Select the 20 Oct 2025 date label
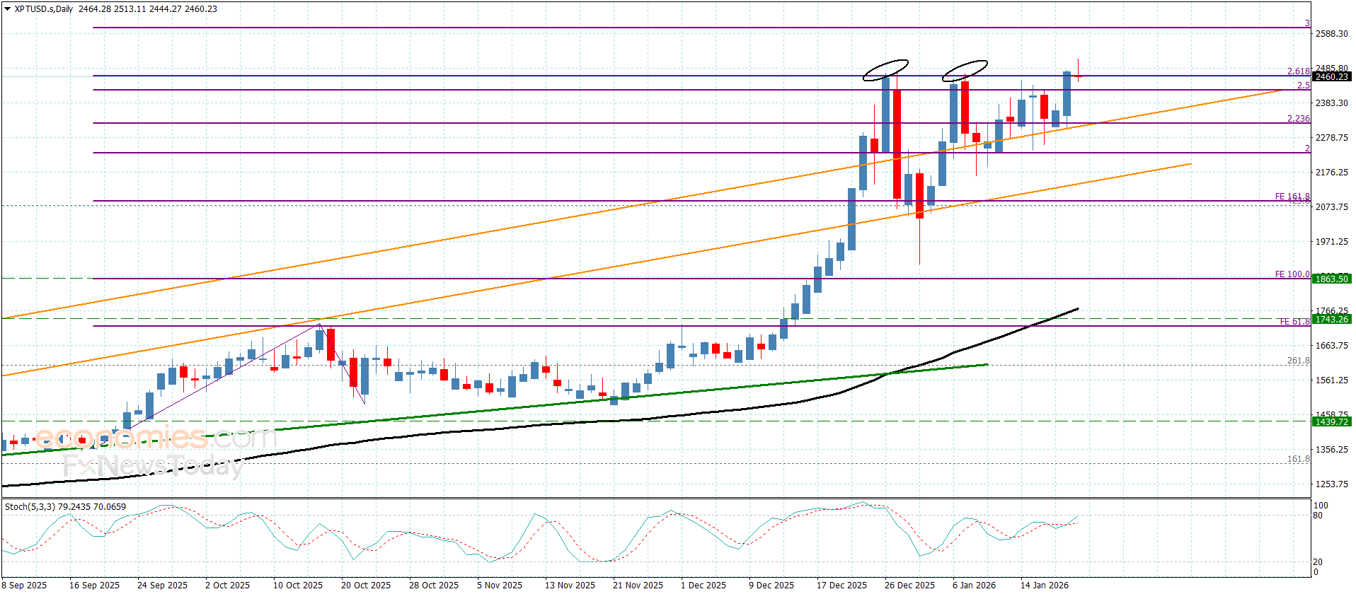 point(366,585)
